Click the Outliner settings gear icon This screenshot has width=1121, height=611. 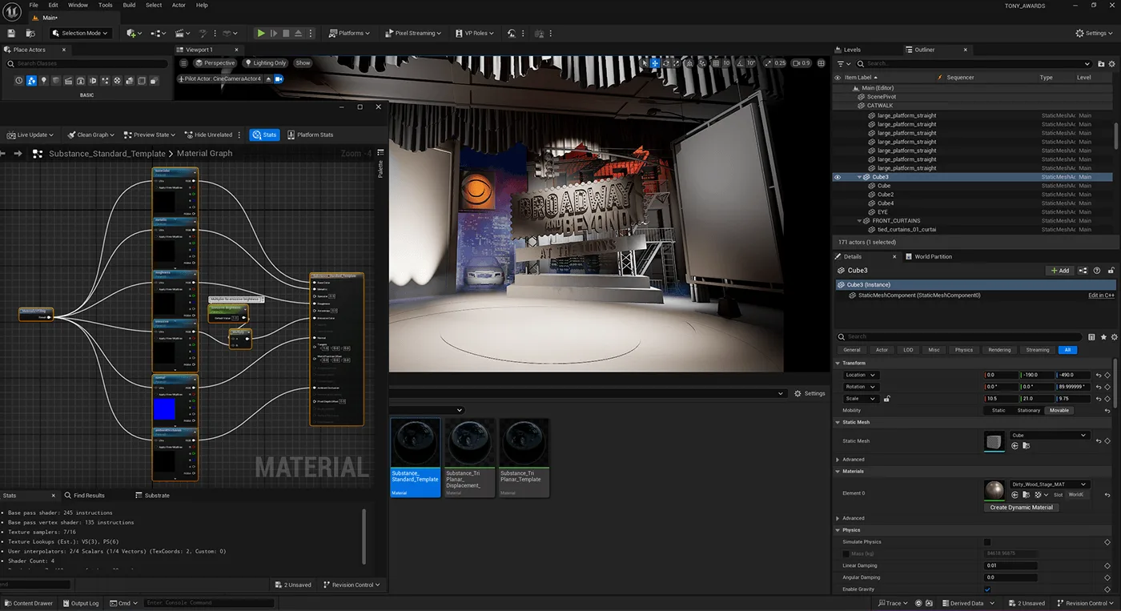1111,64
